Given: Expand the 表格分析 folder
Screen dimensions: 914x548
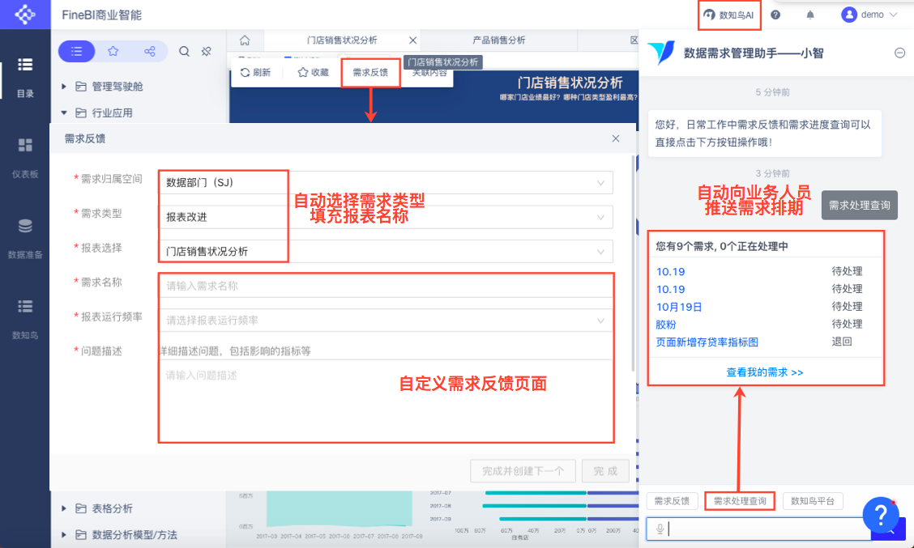Looking at the screenshot, I should point(64,508).
